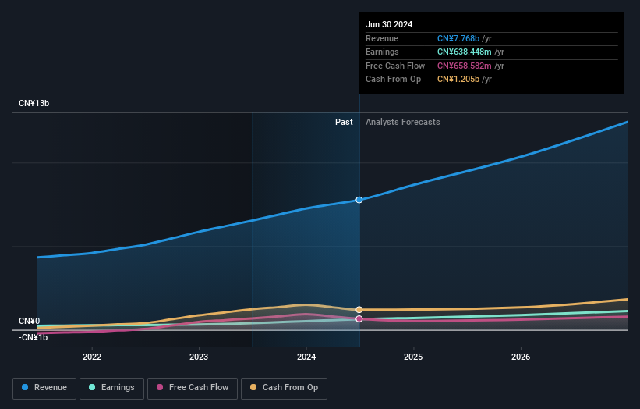Click the orange Cash From Op data marker
This screenshot has height=409, width=640.
(x=359, y=310)
